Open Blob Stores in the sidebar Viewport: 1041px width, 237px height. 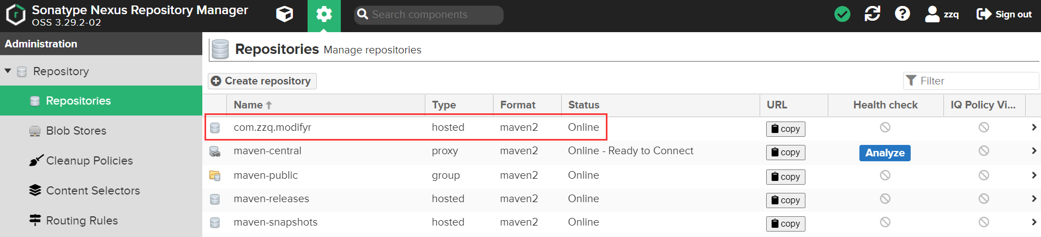(101, 131)
